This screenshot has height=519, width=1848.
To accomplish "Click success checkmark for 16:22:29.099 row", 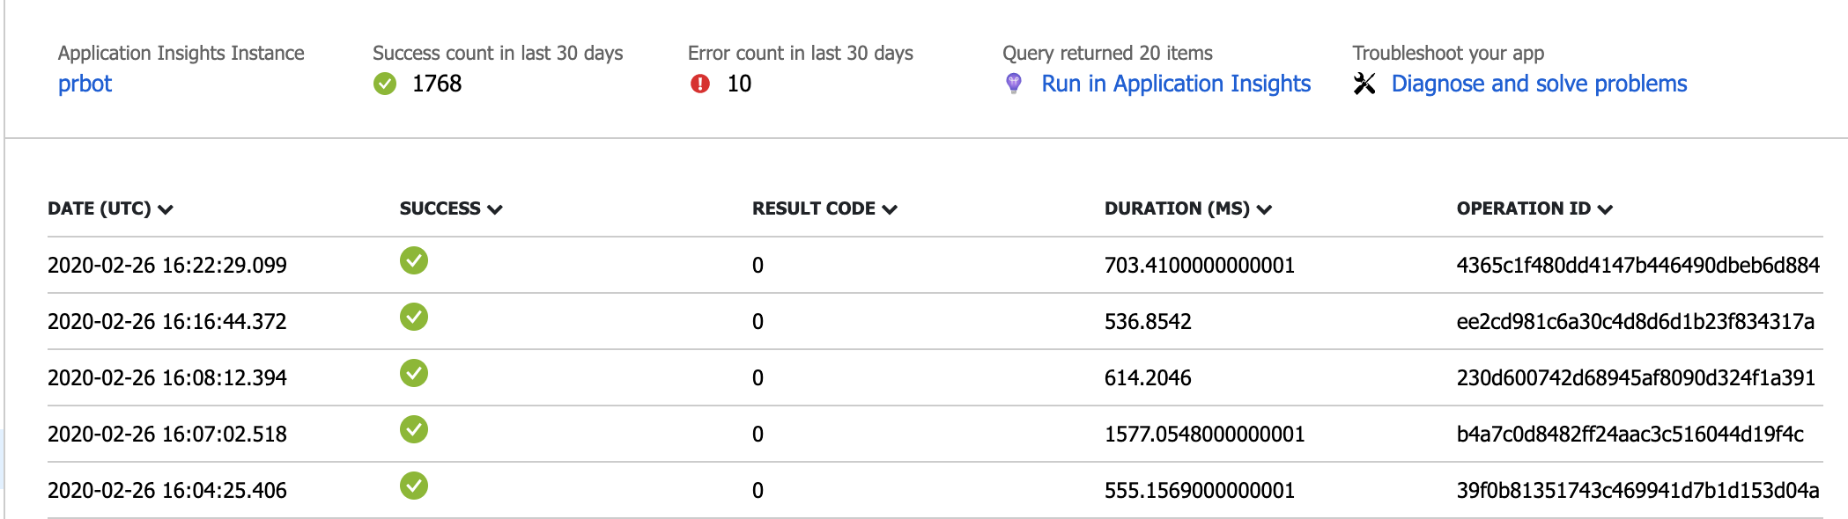I will pyautogui.click(x=414, y=260).
